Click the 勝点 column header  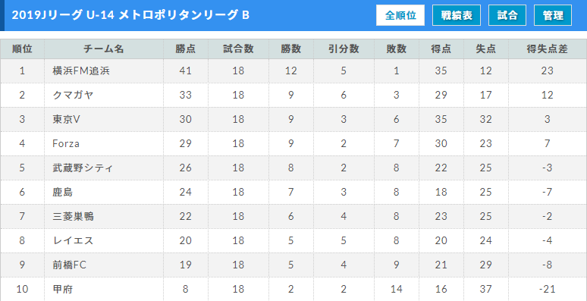tap(185, 49)
